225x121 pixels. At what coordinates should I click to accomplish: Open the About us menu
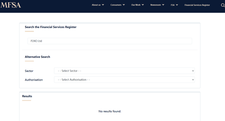coord(96,5)
